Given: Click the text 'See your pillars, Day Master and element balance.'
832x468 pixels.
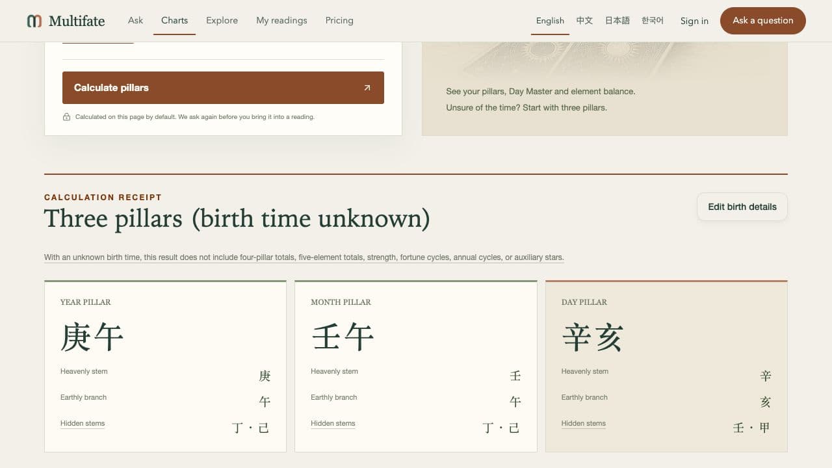Looking at the screenshot, I should 540,92.
